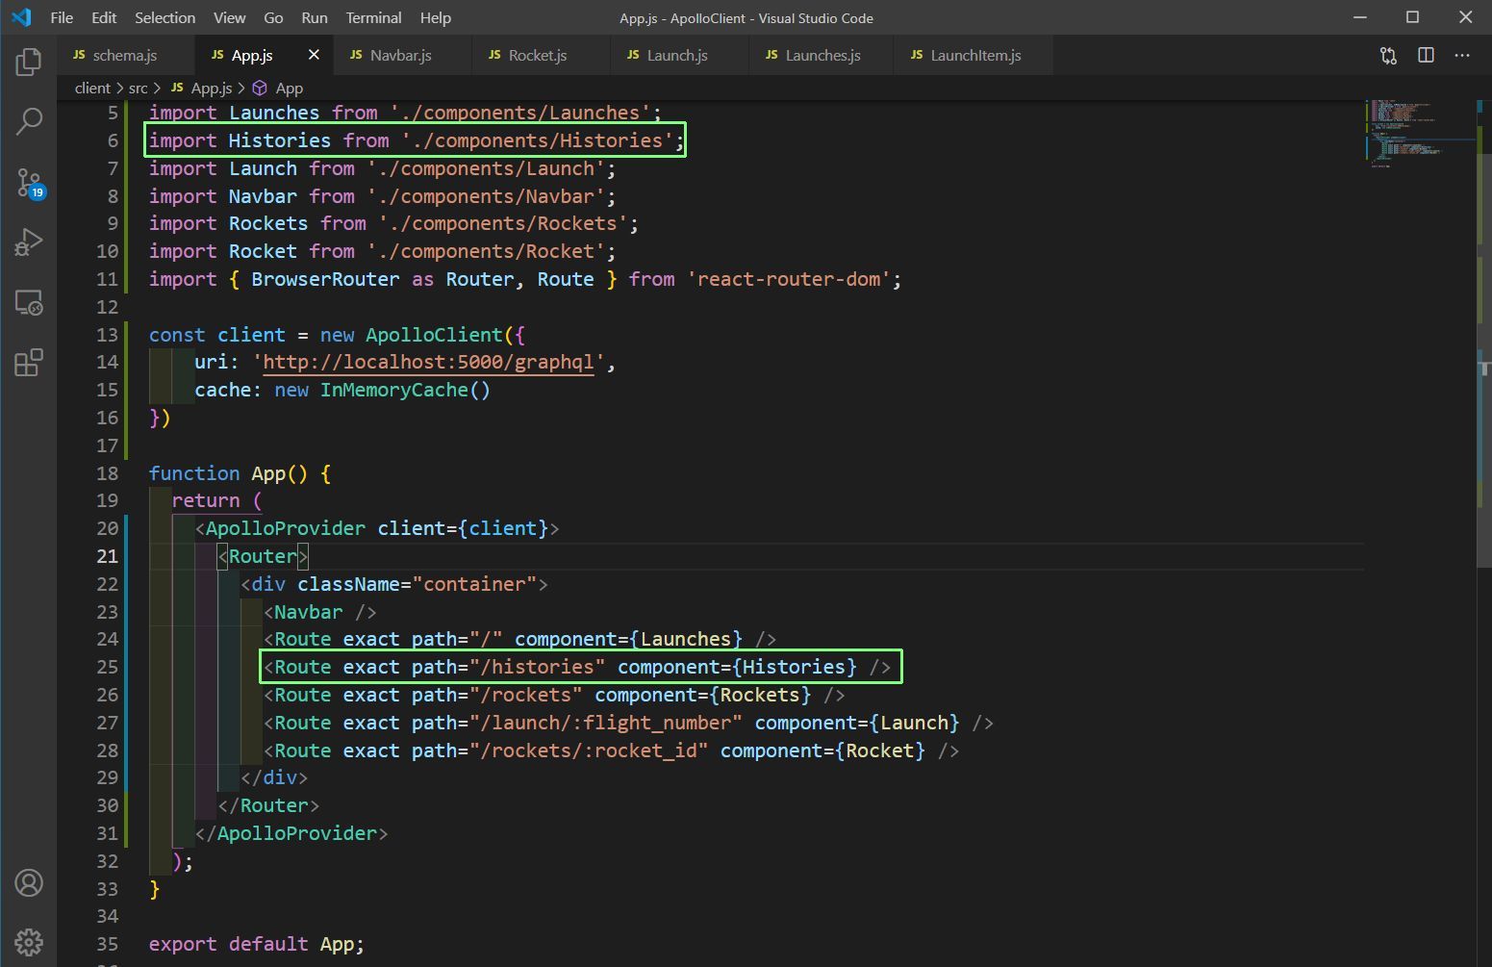The image size is (1492, 967).
Task: Switch to the Launch.js tab
Action: tap(677, 55)
